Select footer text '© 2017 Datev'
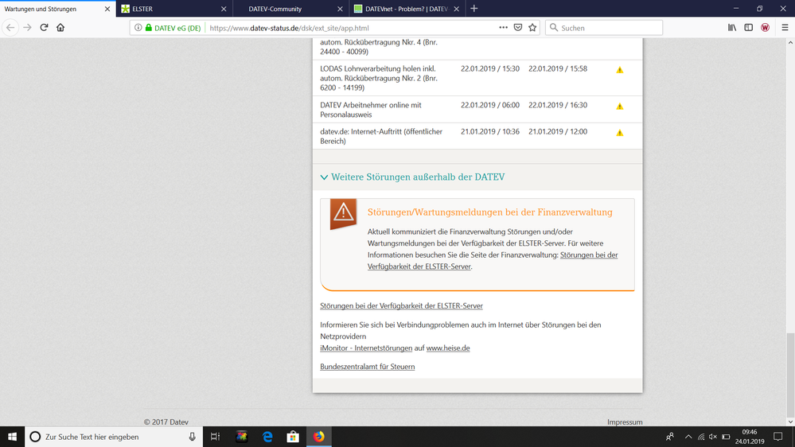795x447 pixels. click(x=166, y=422)
